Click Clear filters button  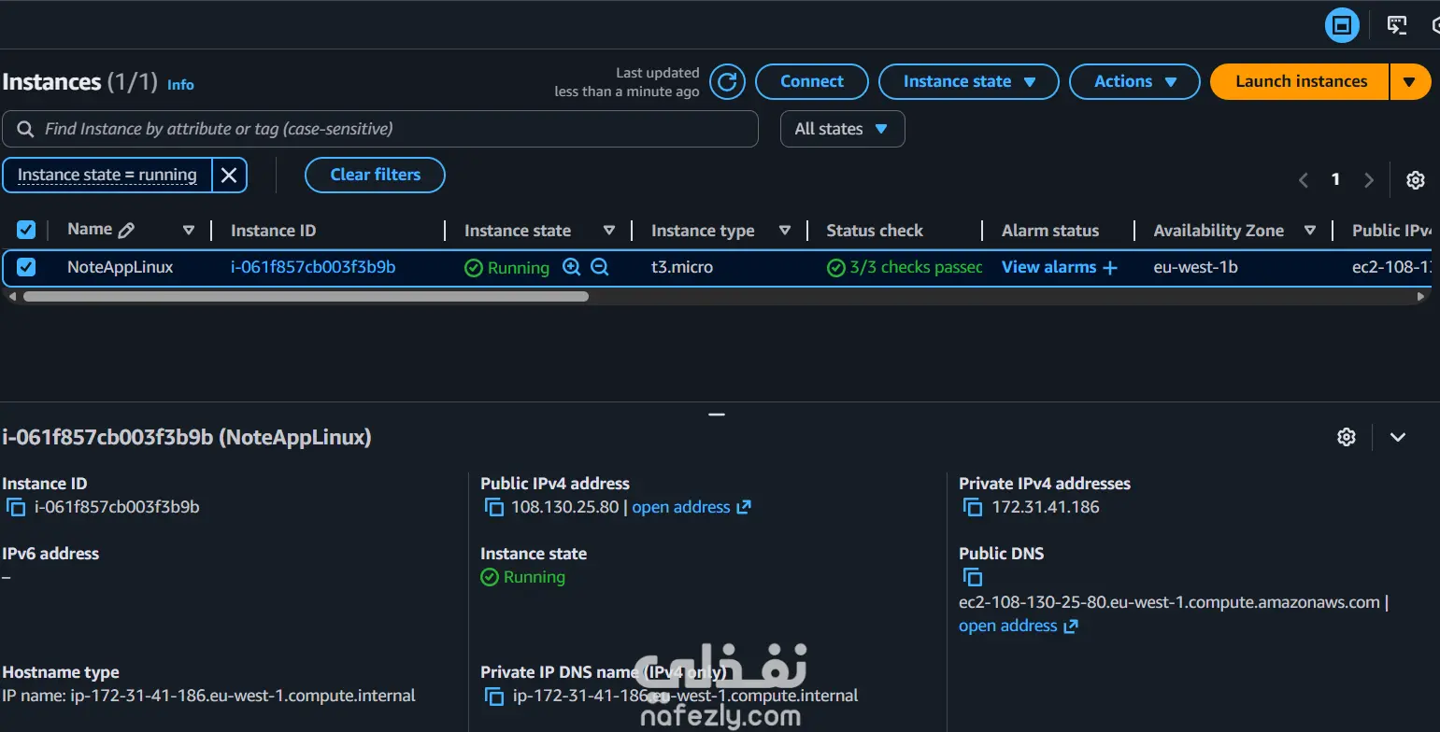375,175
